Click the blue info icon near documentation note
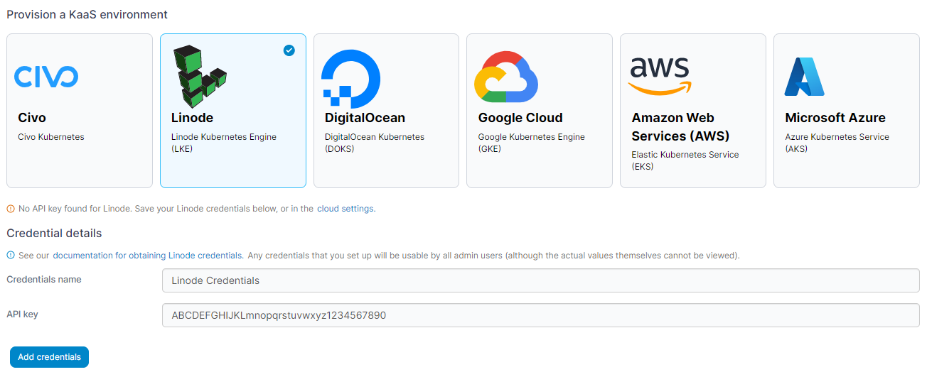 11,255
